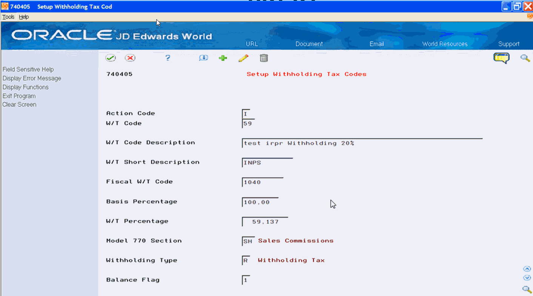Click the W/T Percentage field showing 59,137

(265, 222)
